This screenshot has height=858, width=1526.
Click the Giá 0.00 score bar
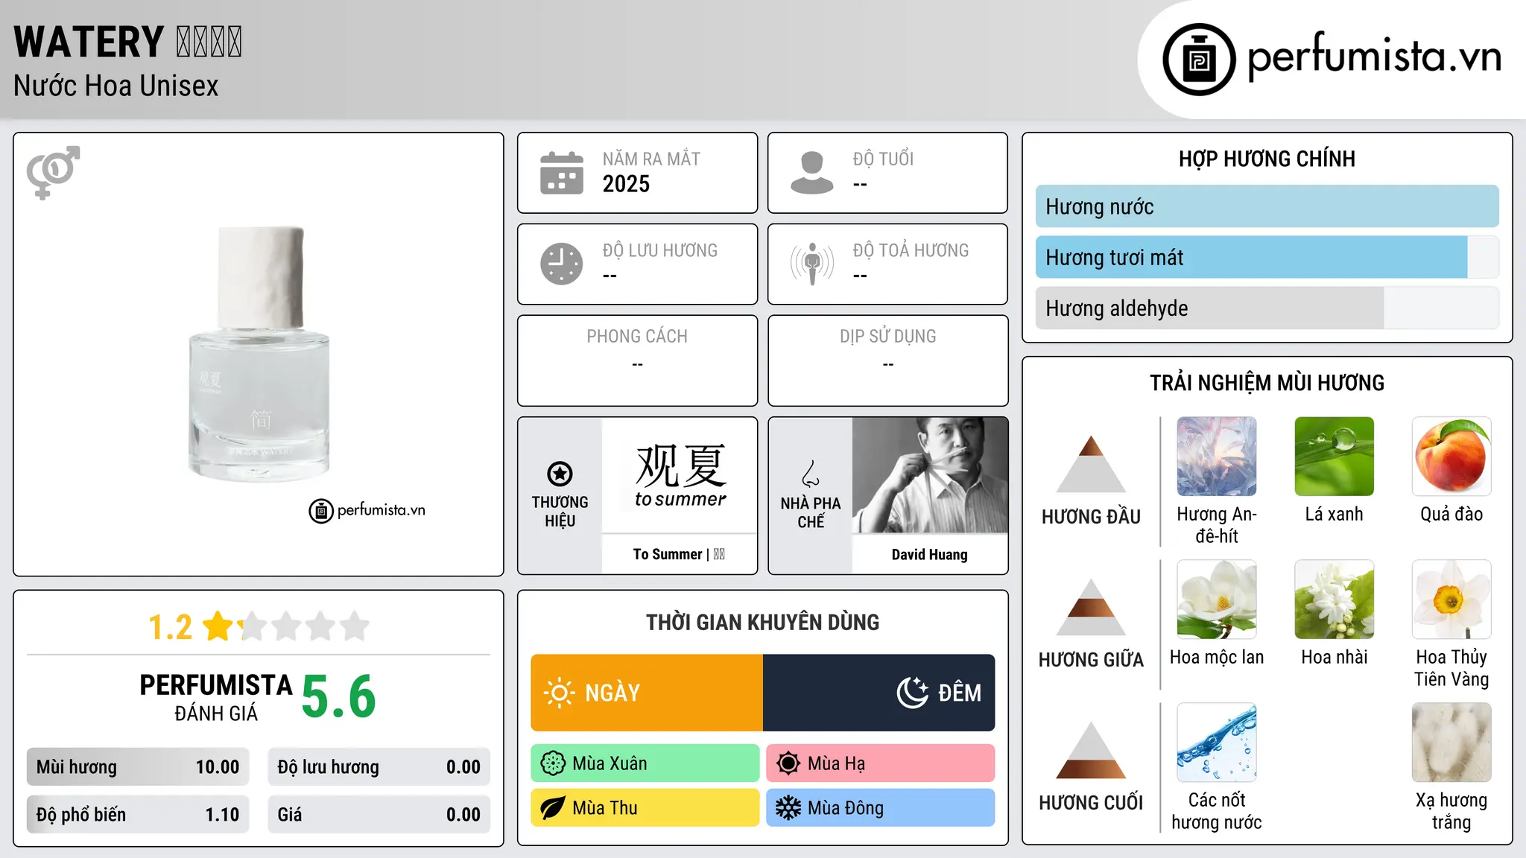(x=379, y=815)
